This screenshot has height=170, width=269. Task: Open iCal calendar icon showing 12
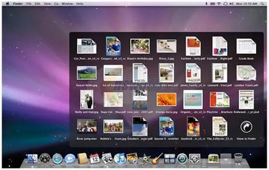95,159
